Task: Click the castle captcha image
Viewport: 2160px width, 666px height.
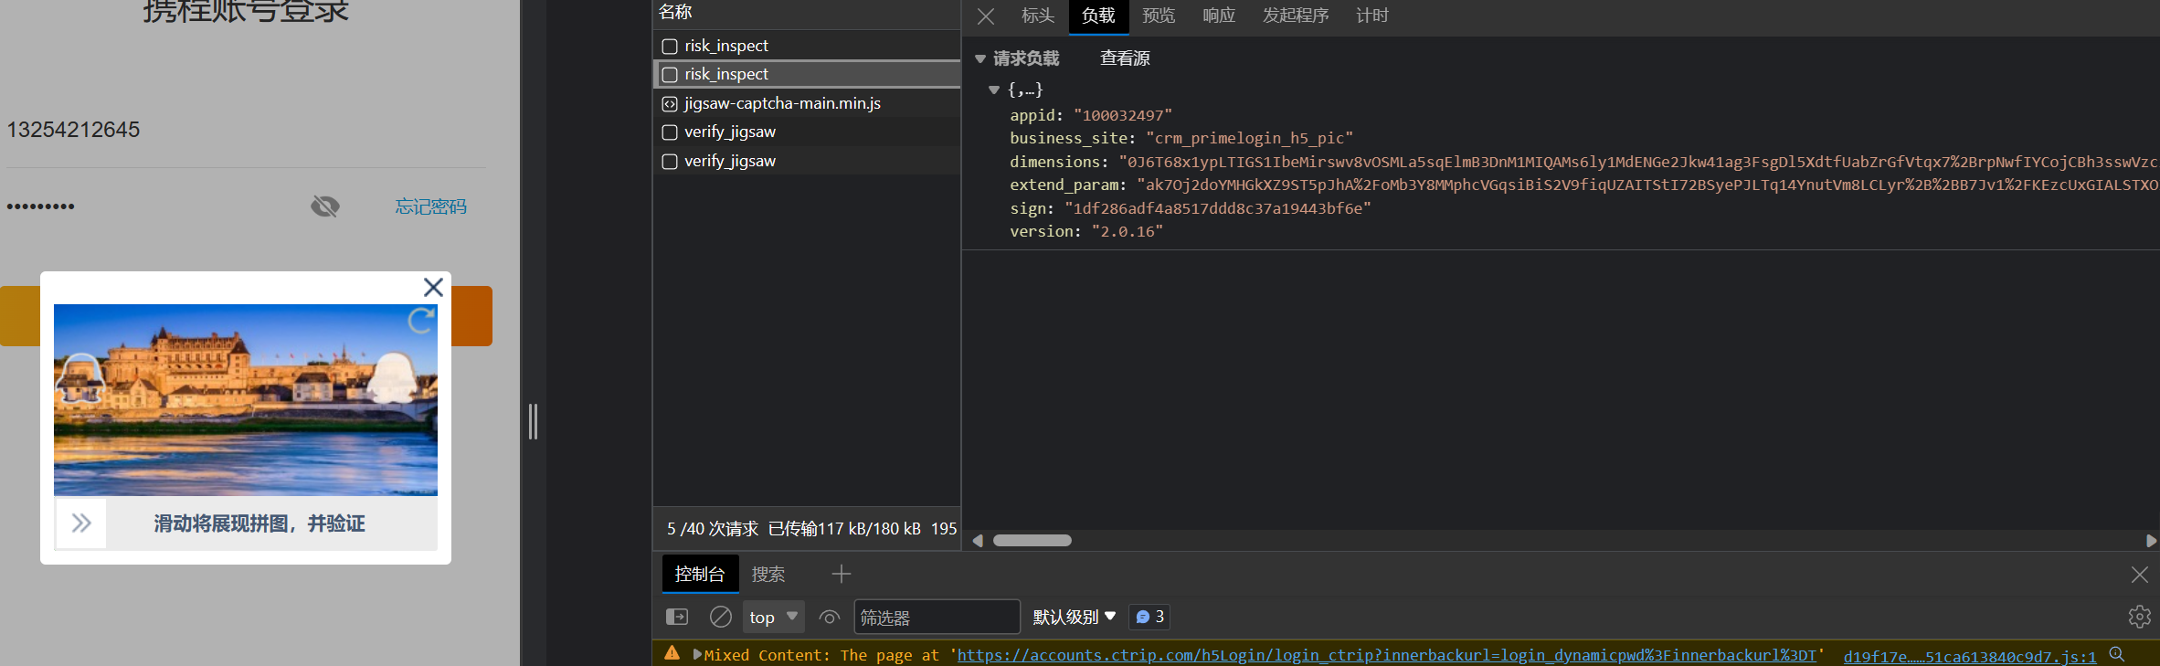Action: 246,400
